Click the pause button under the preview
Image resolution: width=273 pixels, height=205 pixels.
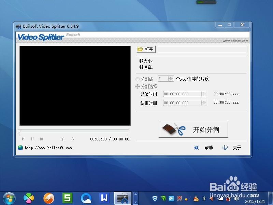[x=32, y=139]
